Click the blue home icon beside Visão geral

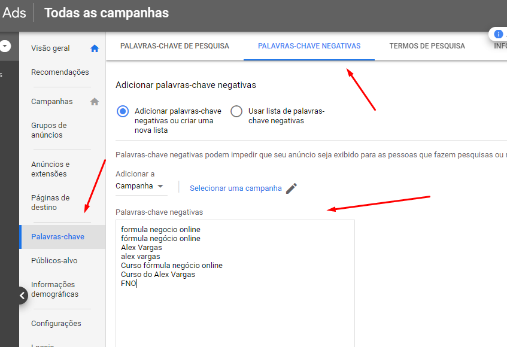click(95, 48)
